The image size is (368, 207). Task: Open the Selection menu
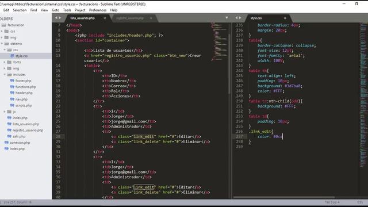[x=20, y=10]
